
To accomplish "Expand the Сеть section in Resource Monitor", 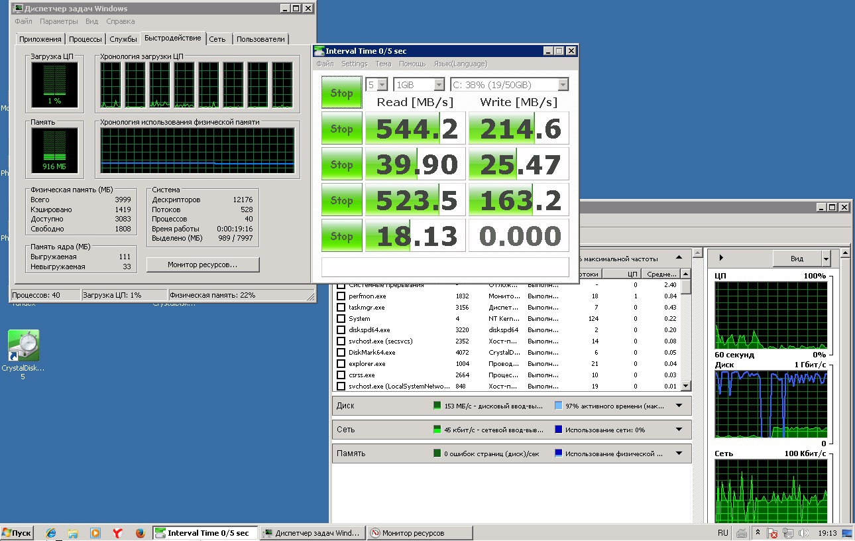I will pos(679,430).
